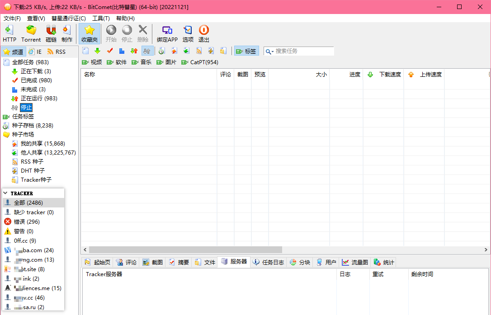The height and width of the screenshot is (315, 491).
Task: Select 种子市场 tree node
Action: click(23, 134)
